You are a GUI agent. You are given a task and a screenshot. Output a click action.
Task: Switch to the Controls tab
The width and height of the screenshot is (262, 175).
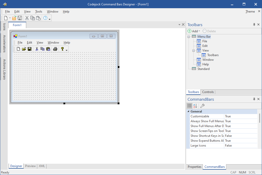coord(208,92)
